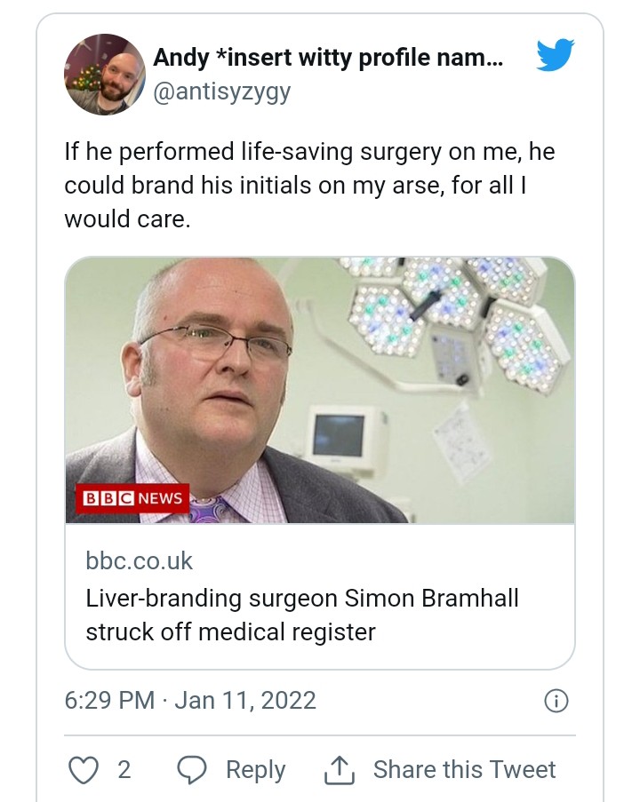The image size is (640, 802).
Task: Click Andy's profile avatar photo
Action: (x=105, y=75)
